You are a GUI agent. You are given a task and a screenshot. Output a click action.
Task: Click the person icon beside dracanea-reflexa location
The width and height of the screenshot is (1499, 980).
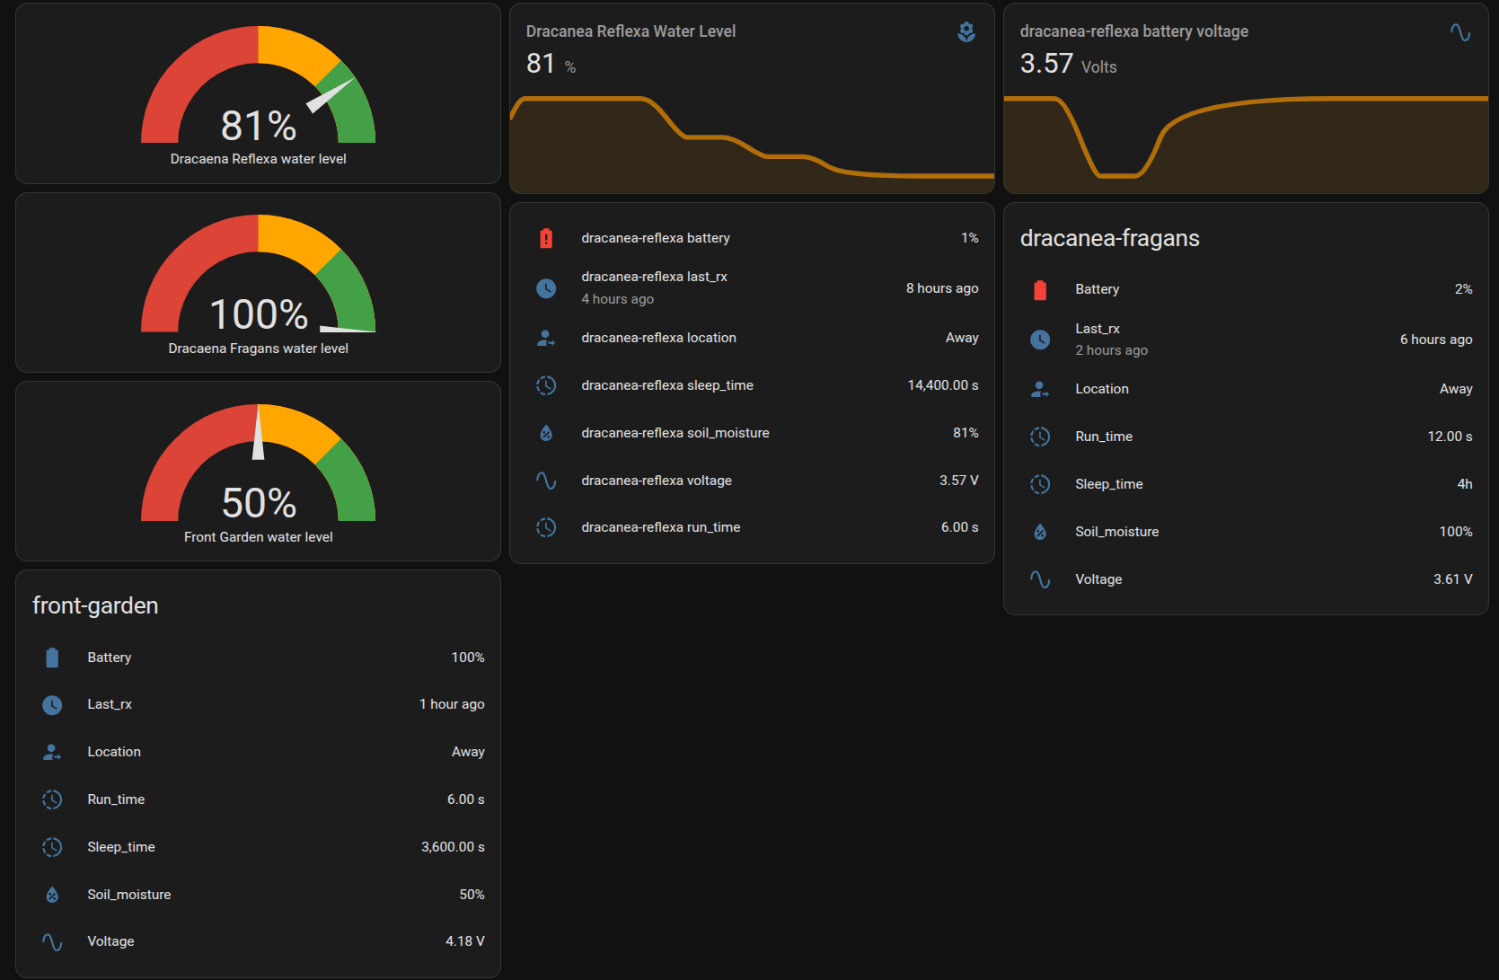[x=546, y=338]
